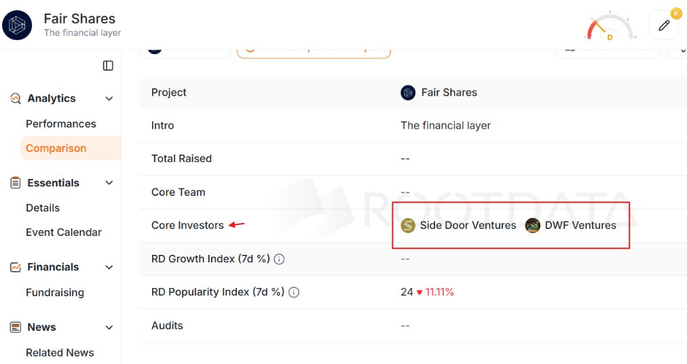The image size is (687, 364).
Task: Click the Side Door Ventures logo icon
Action: point(408,225)
